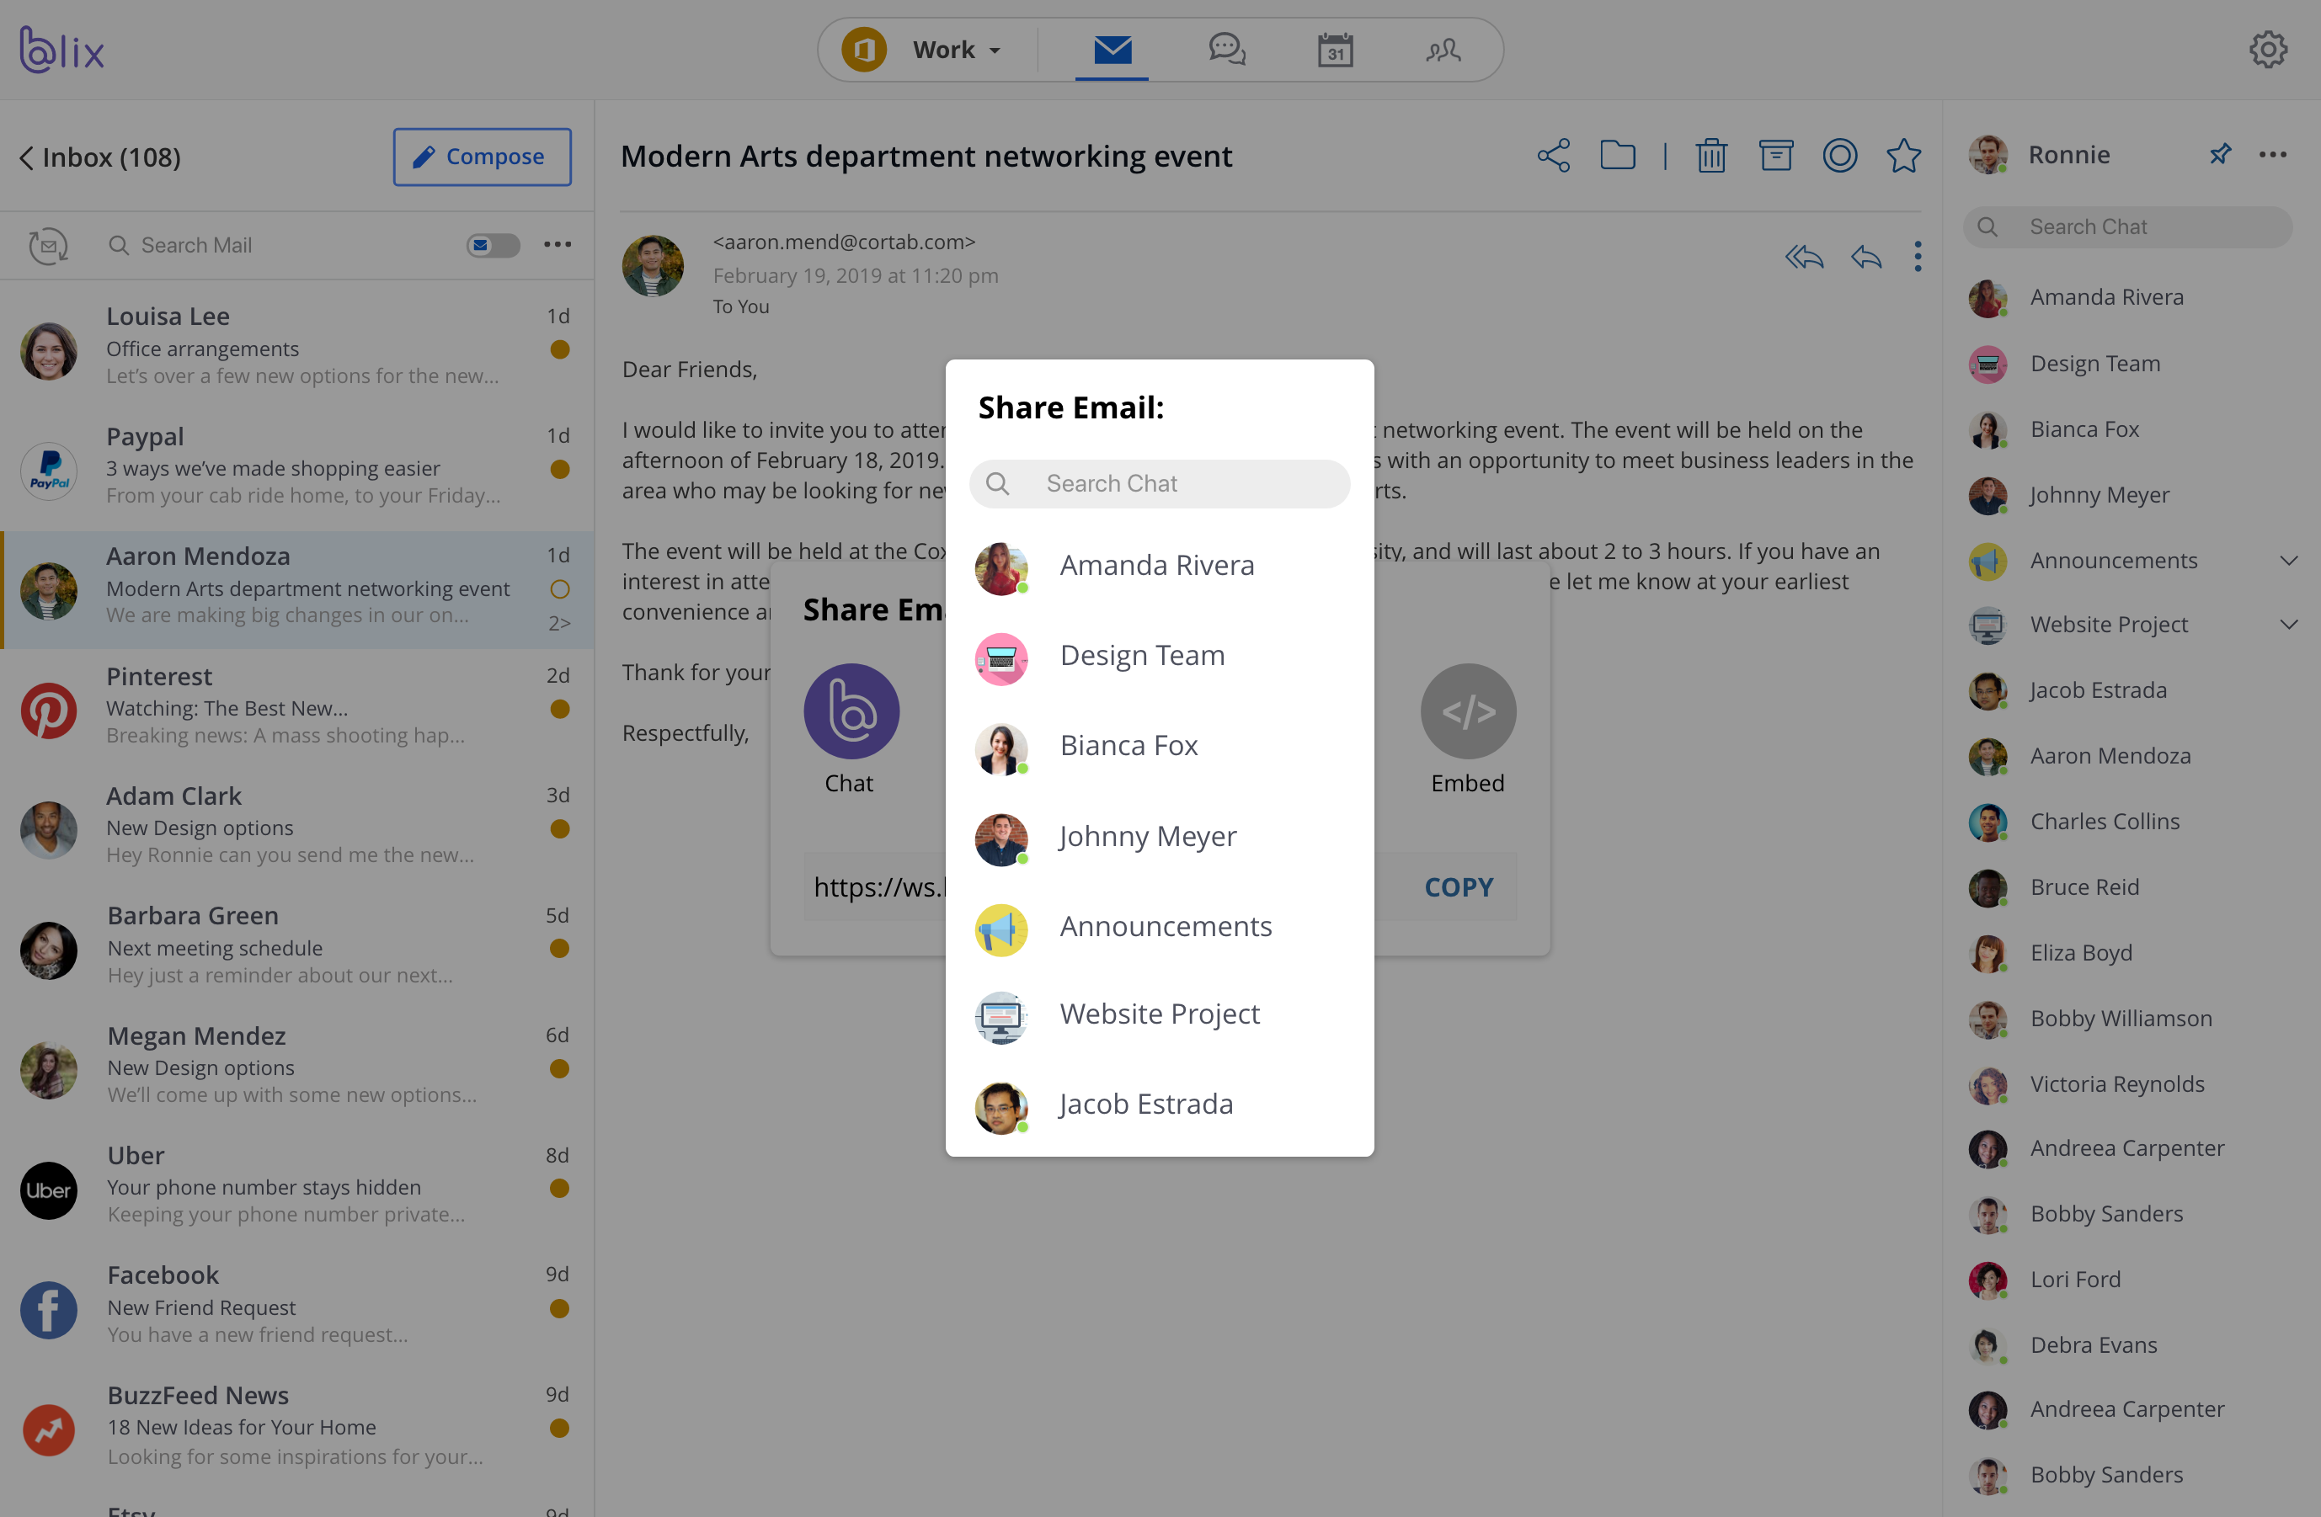The height and width of the screenshot is (1517, 2321).
Task: Toggle read status dot on Facebook email
Action: point(560,1309)
